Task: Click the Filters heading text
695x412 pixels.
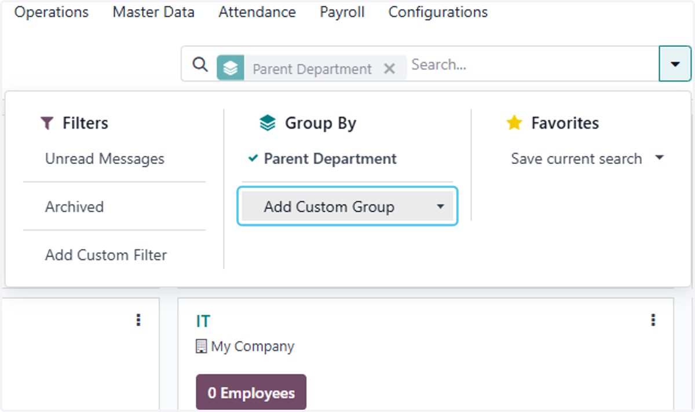Action: tap(85, 123)
